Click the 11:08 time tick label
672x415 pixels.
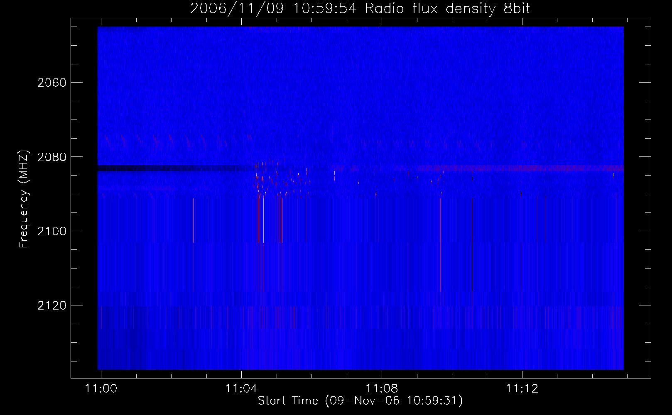click(x=381, y=388)
